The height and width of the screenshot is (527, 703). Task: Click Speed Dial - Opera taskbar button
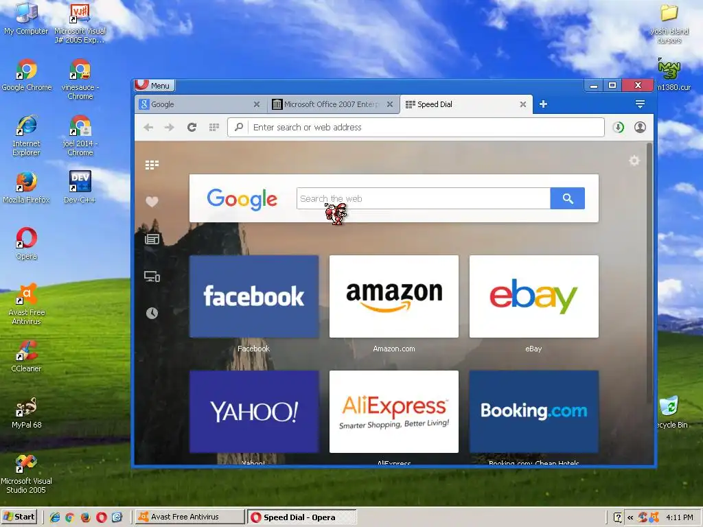point(302,517)
